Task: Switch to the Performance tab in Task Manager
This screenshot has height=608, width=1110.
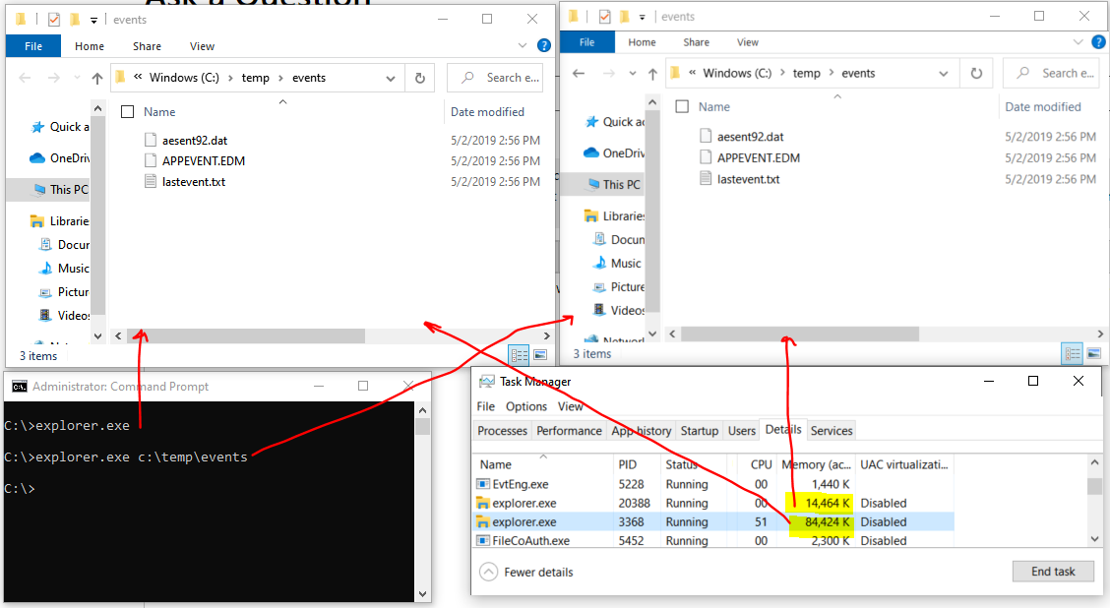Action: tap(569, 430)
